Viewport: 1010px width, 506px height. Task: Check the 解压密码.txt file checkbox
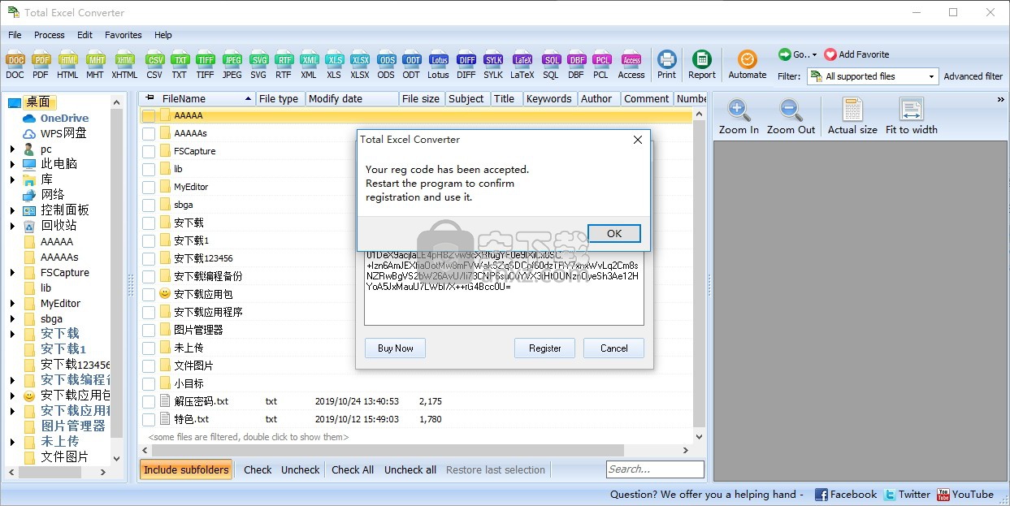(x=149, y=401)
